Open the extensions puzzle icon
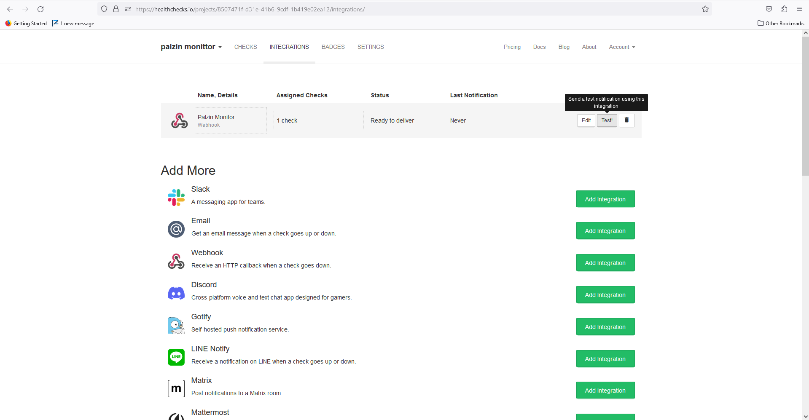The width and height of the screenshot is (809, 420). click(784, 9)
